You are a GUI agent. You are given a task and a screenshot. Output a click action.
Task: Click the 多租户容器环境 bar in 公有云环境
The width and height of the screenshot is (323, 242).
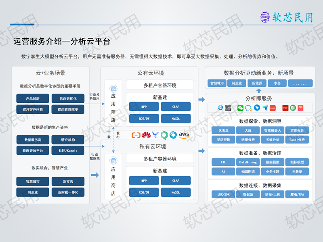[160, 85]
